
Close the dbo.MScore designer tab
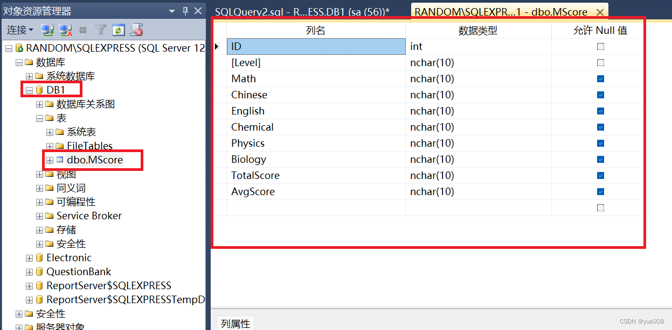(x=600, y=12)
